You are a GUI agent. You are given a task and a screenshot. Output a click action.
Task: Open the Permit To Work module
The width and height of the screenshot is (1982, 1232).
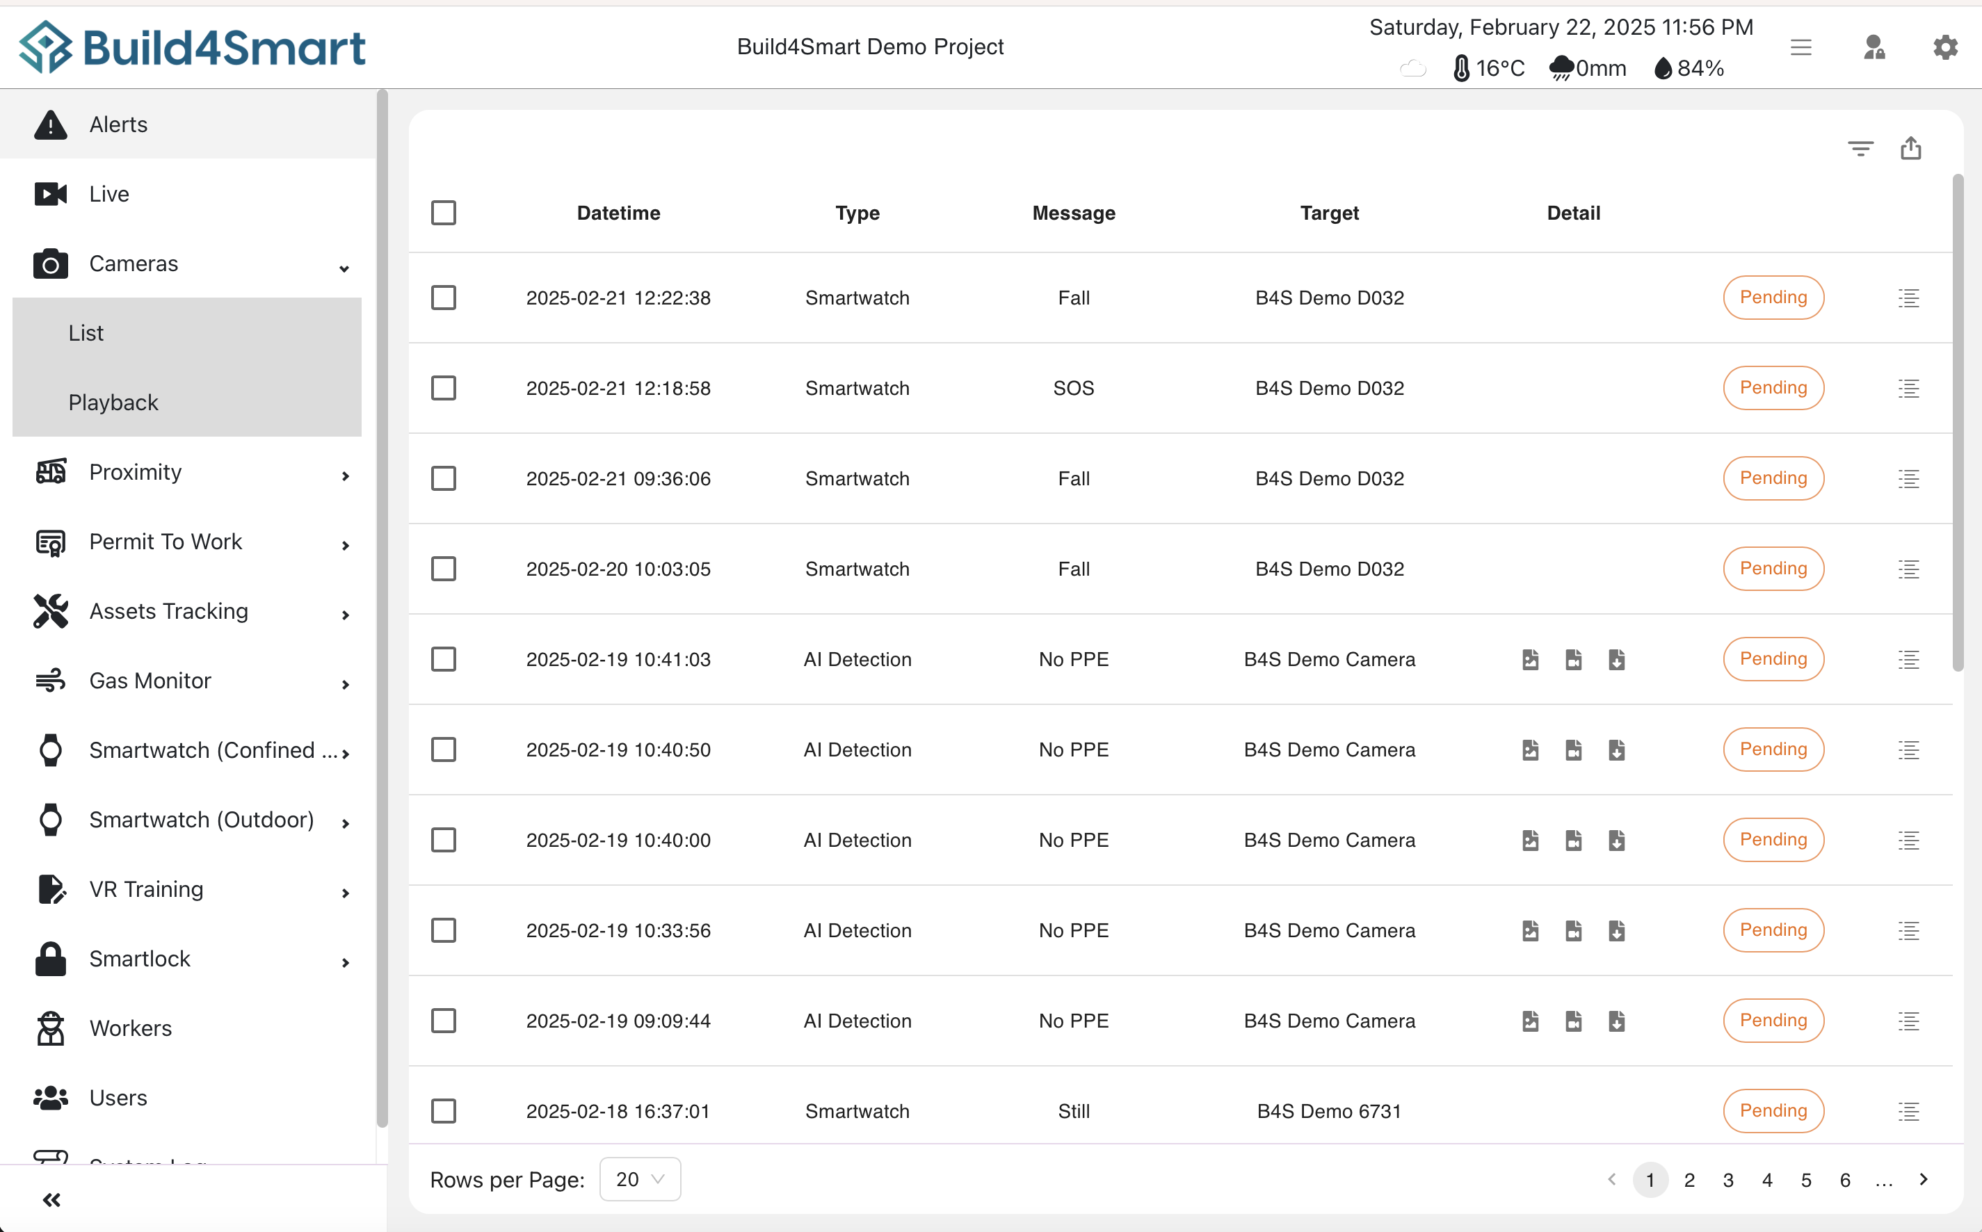click(166, 541)
